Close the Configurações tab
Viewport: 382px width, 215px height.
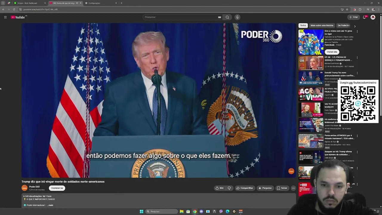pyautogui.click(x=116, y=3)
